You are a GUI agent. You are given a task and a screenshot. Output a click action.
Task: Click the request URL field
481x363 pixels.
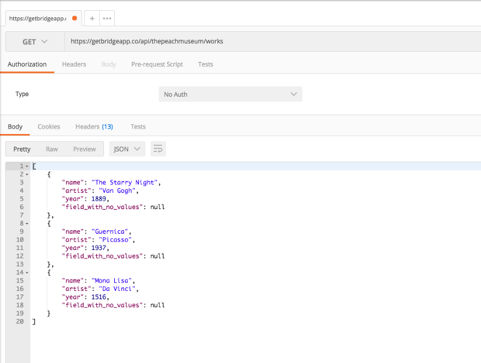click(273, 41)
